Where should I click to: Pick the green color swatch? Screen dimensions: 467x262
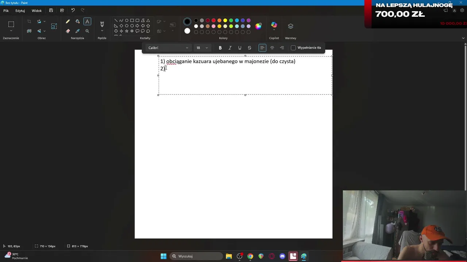pyautogui.click(x=231, y=20)
